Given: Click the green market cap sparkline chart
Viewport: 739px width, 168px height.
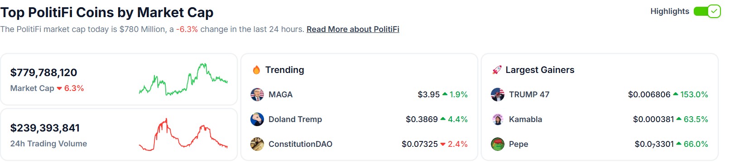Looking at the screenshot, I should coord(183,79).
